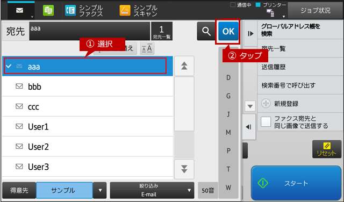
Task: Open mode dropdown arrow under envelope icon
Action: tap(32, 17)
